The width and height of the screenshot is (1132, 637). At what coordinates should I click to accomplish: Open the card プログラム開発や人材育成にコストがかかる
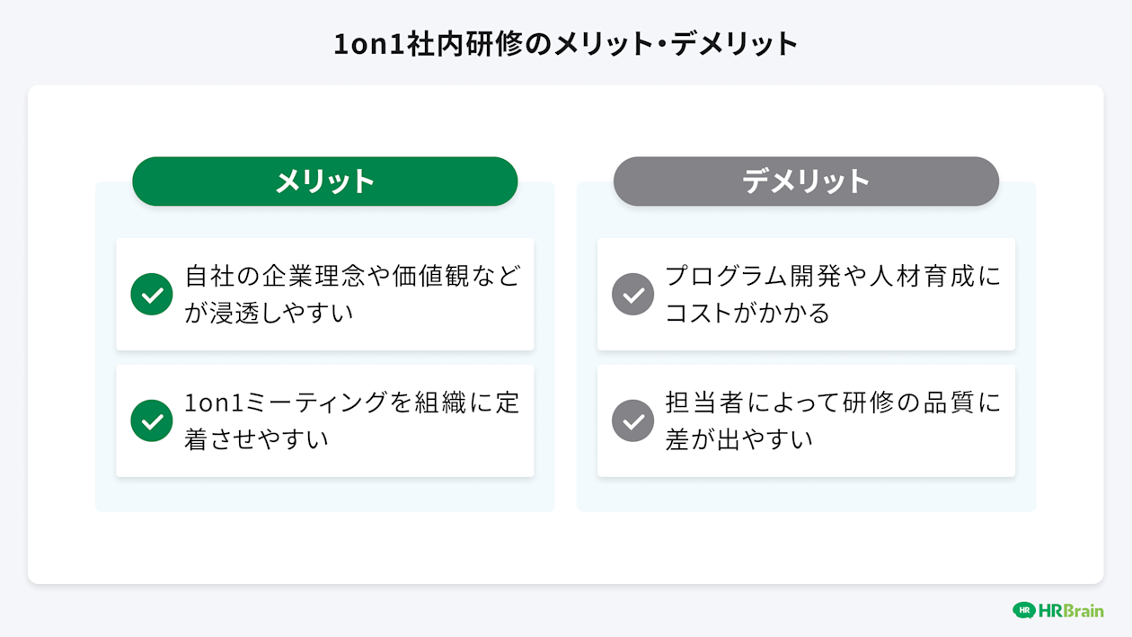[806, 294]
